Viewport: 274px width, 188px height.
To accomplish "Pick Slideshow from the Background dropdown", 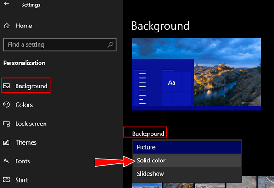I will click(x=187, y=174).
